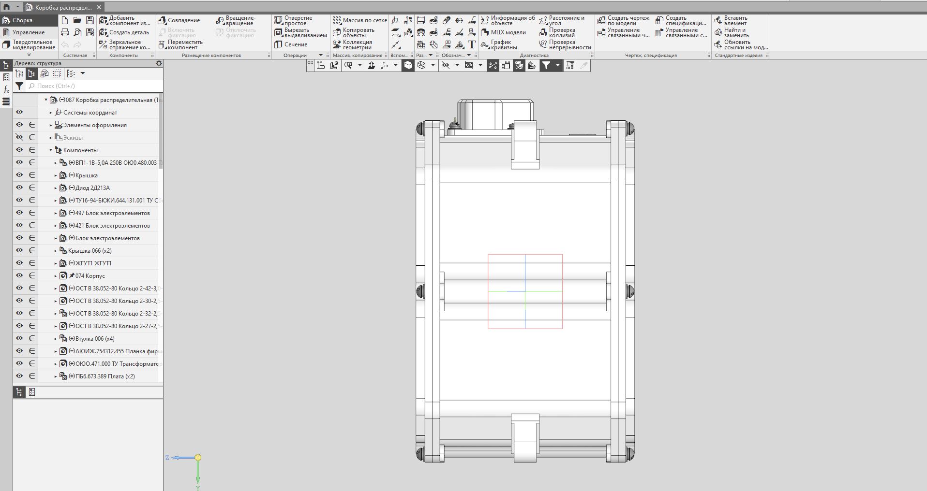Click the Model MCX properties icon
The image size is (927, 491).
tap(485, 32)
